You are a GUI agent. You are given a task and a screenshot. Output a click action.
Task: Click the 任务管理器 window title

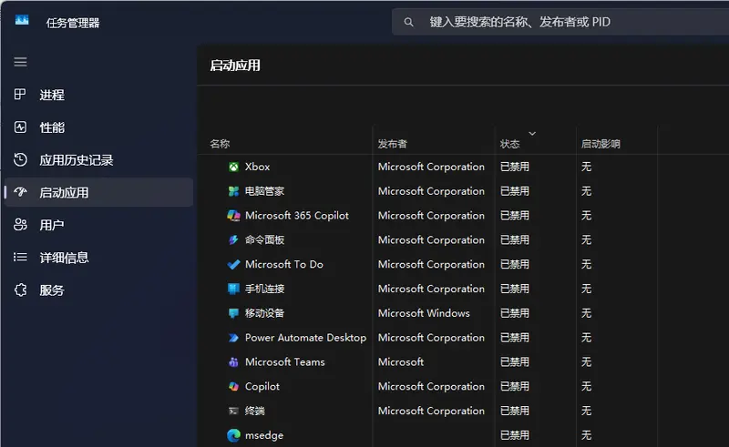[73, 24]
